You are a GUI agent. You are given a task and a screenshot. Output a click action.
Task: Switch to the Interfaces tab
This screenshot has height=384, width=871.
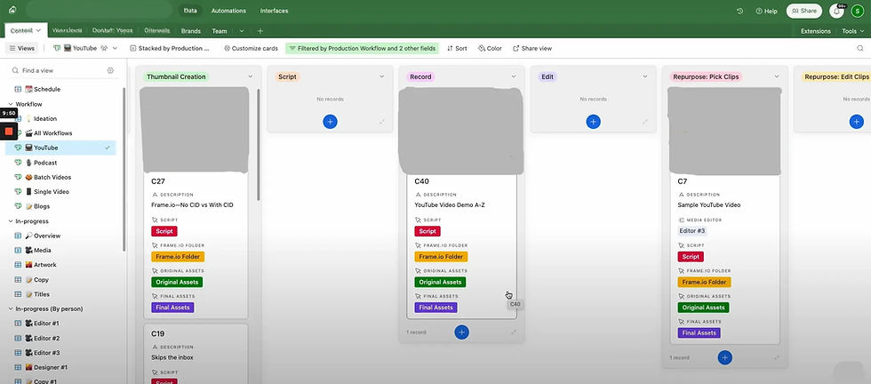pyautogui.click(x=274, y=11)
